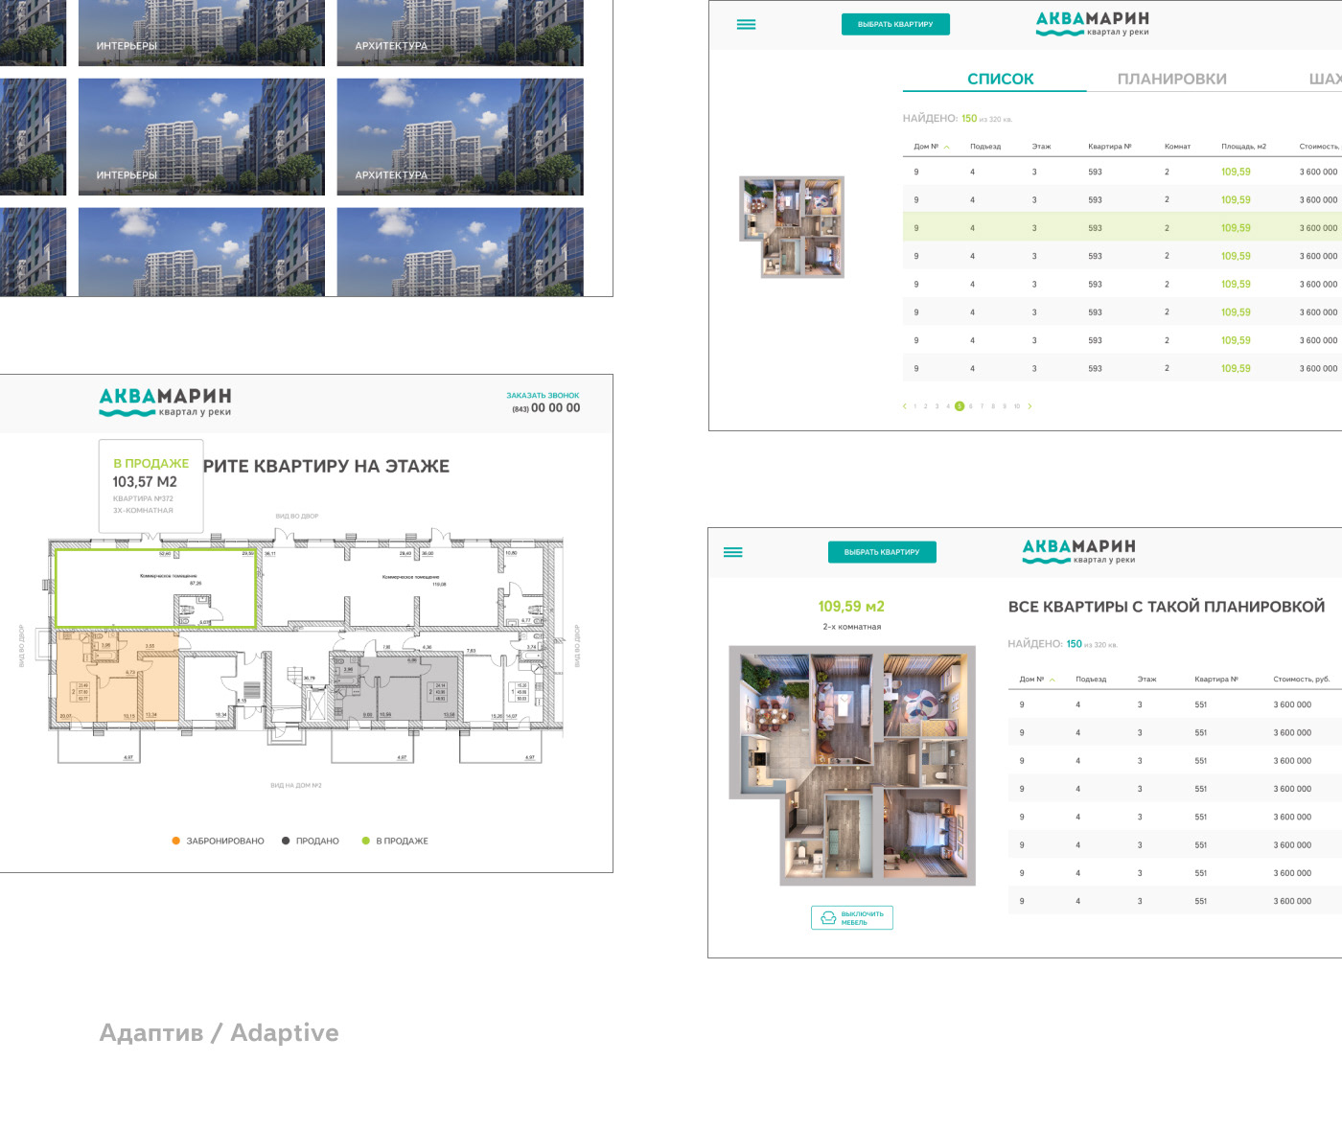Switch to the ПЛАНИРОВКИ tab
The image size is (1342, 1130).
(1171, 79)
